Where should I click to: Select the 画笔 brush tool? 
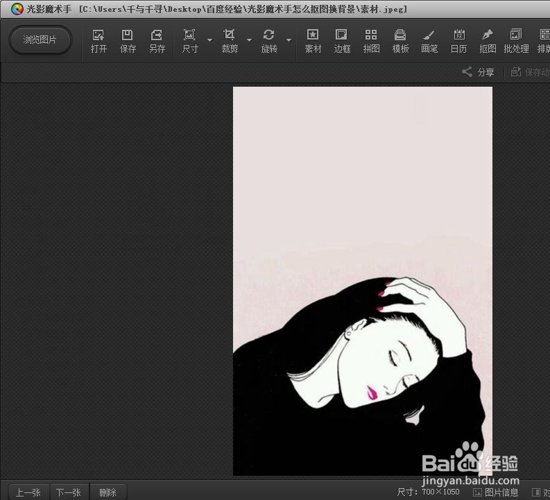429,41
